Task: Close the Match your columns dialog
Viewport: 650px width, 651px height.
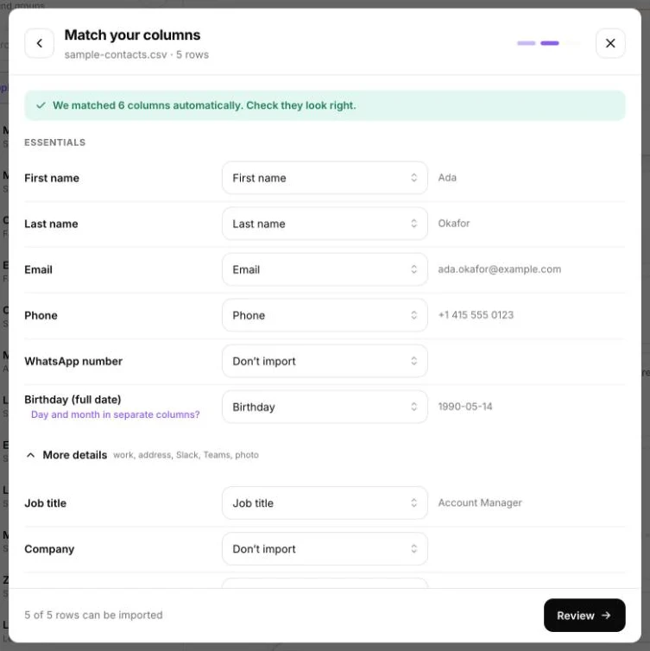Action: coord(610,43)
